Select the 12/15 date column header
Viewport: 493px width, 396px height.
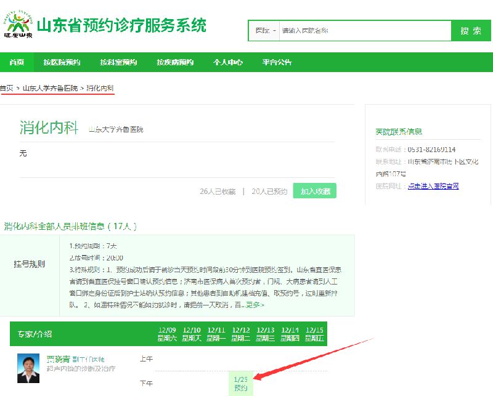pyautogui.click(x=314, y=334)
